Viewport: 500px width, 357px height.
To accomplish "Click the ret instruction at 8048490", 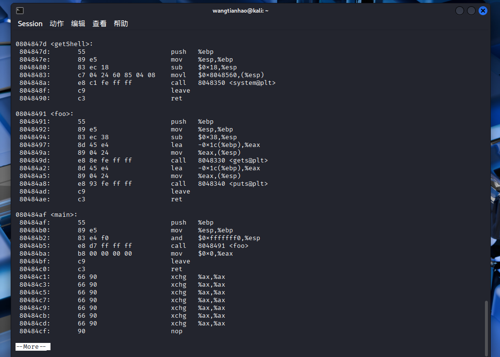I will [x=177, y=98].
